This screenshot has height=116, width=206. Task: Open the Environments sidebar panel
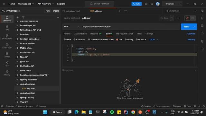pos(7,37)
